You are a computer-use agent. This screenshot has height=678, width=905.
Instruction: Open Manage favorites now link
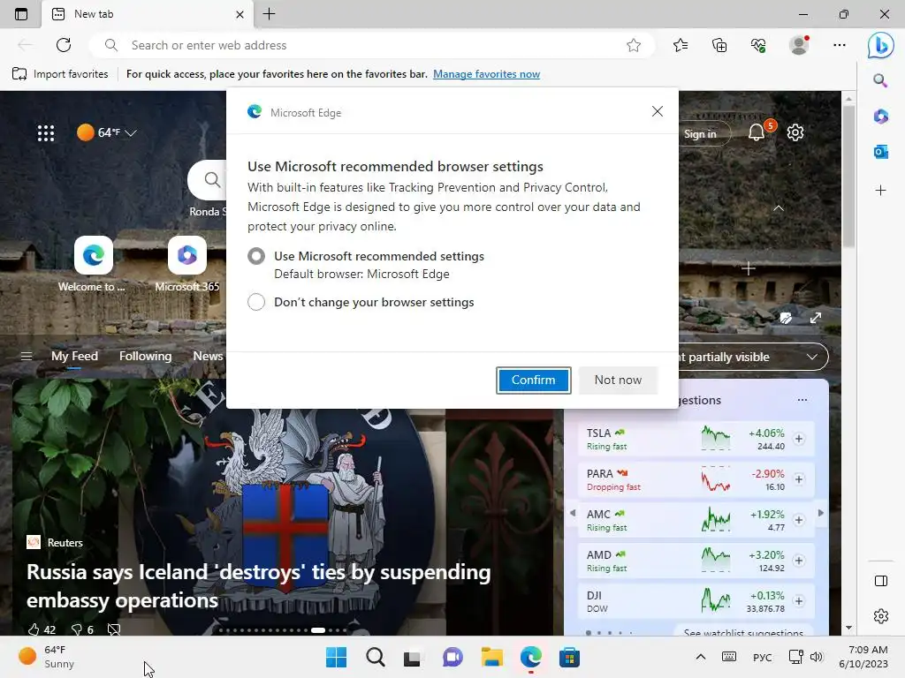pos(487,74)
